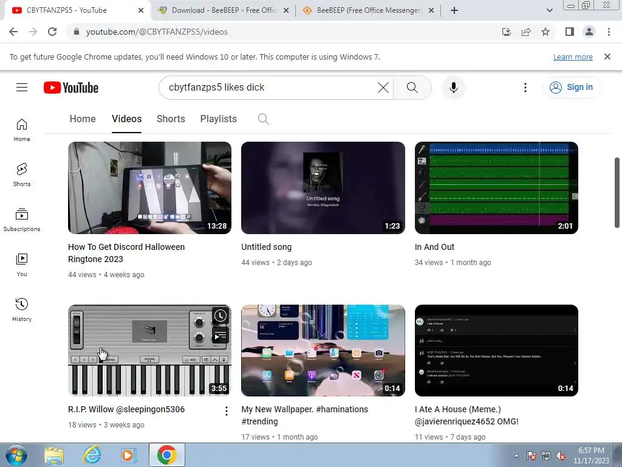The height and width of the screenshot is (467, 622).
Task: Click the Sign in button
Action: coord(572,88)
